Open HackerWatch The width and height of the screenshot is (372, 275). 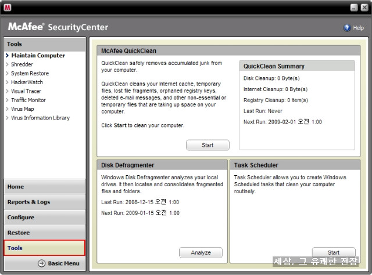click(27, 82)
